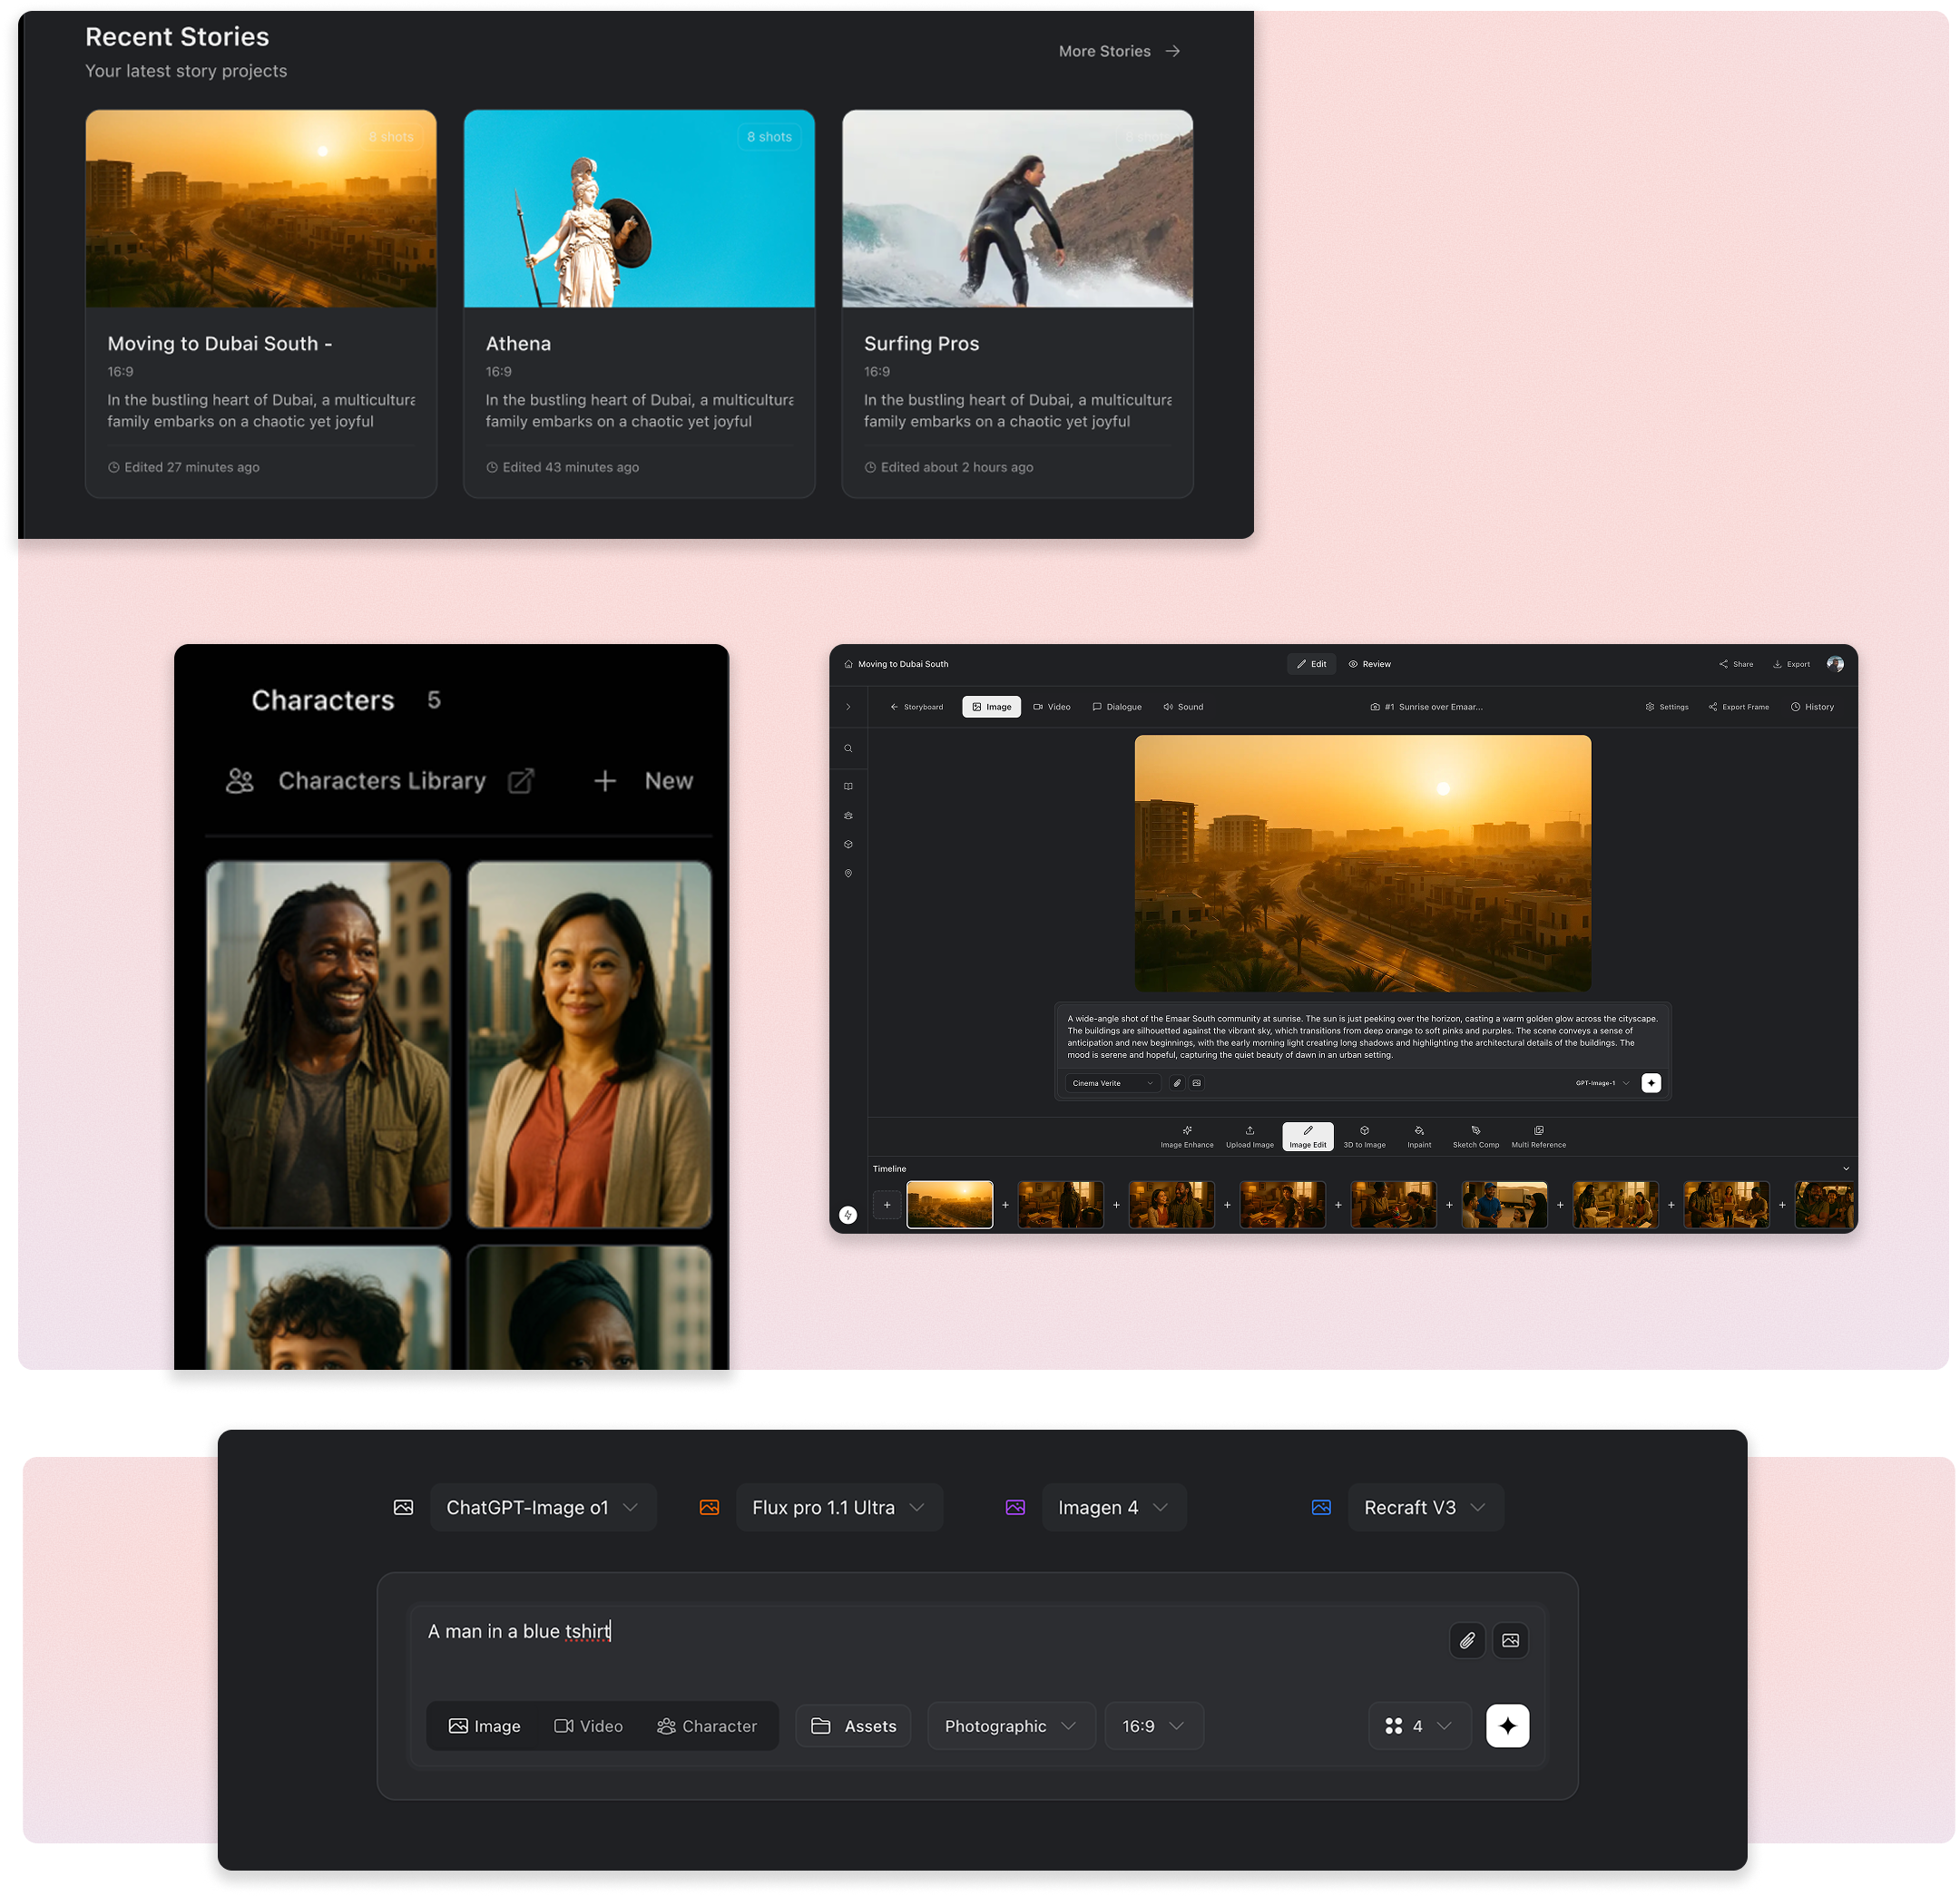Click the sparkle generate button beside count
The width and height of the screenshot is (1960, 1896).
coord(1507,1725)
